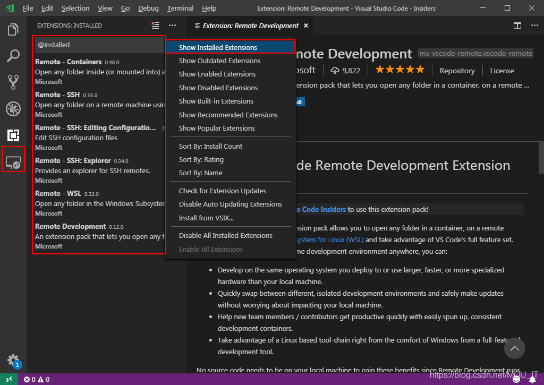
Task: Click the scroll-to-top arrow button
Action: 514,348
